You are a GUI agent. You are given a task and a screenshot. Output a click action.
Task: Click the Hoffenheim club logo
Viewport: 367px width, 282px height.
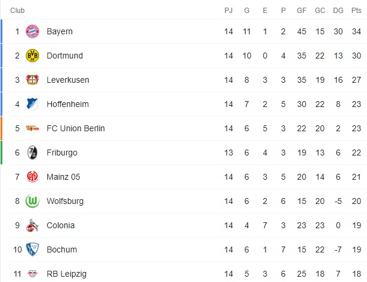(32, 104)
